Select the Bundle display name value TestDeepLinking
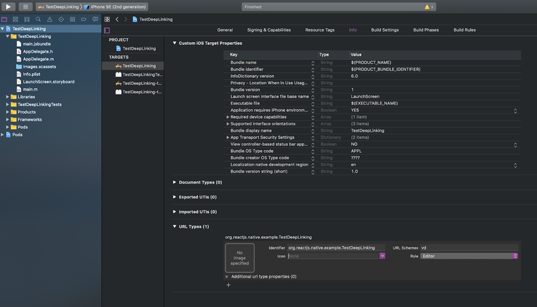The image size is (537, 307). tap(367, 131)
